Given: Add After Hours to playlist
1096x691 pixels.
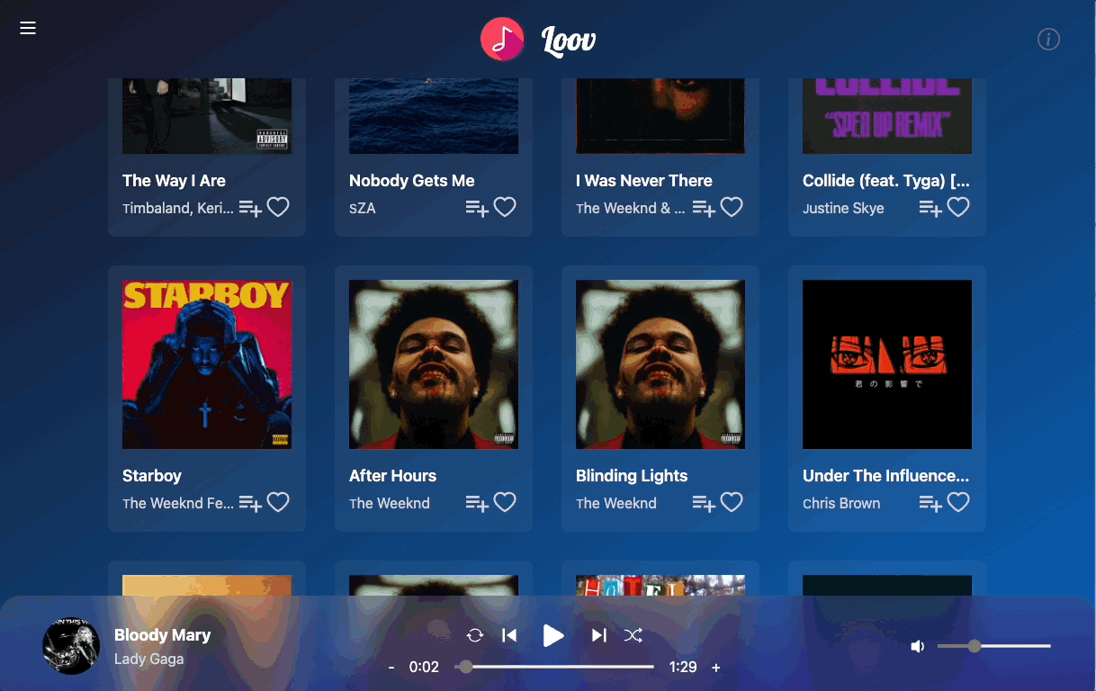Looking at the screenshot, I should 477,504.
